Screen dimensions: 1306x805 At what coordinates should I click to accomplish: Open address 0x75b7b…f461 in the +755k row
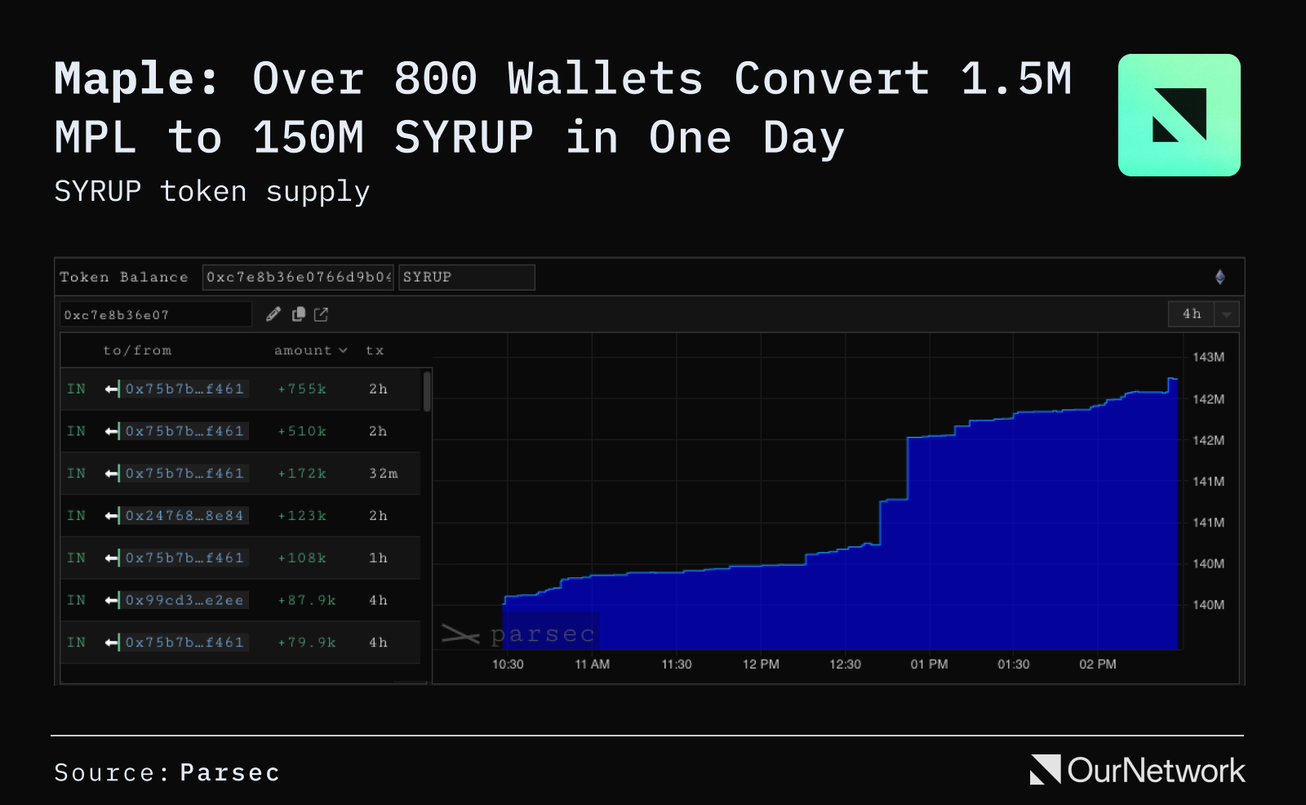(184, 389)
